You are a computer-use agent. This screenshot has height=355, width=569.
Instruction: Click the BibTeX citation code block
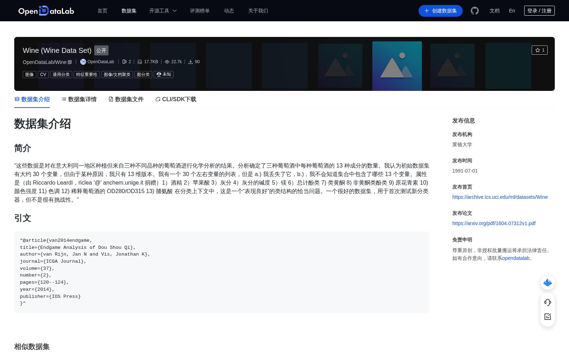[x=222, y=272]
